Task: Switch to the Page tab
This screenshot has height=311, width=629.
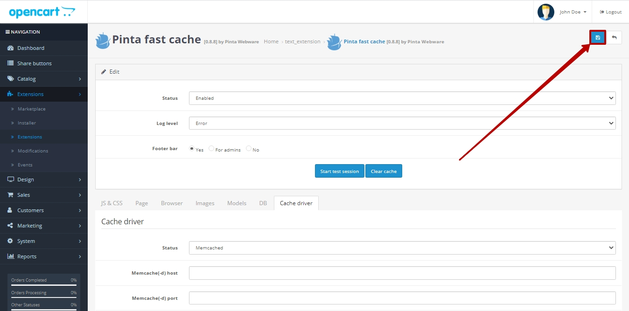Action: (x=142, y=203)
